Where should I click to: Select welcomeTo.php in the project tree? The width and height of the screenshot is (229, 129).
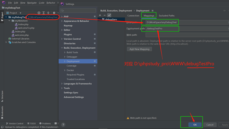(26, 28)
